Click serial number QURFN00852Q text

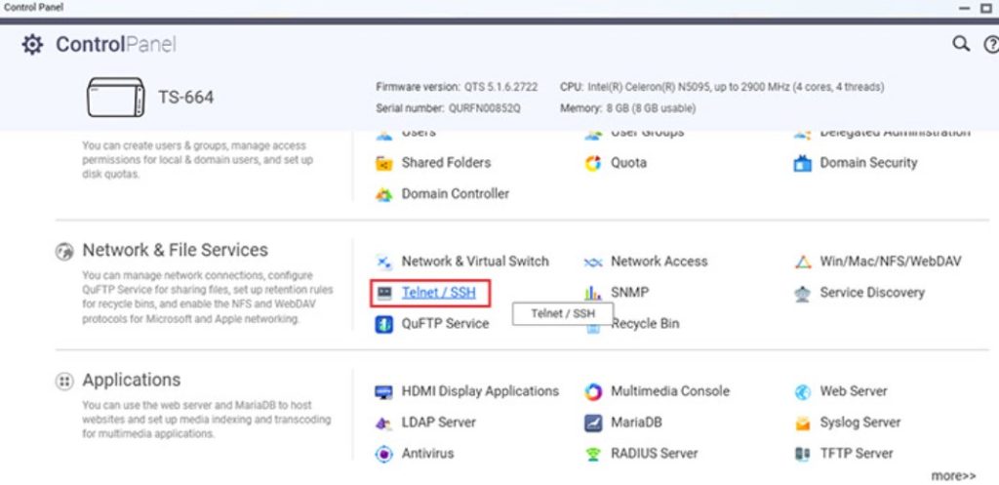pyautogui.click(x=448, y=109)
